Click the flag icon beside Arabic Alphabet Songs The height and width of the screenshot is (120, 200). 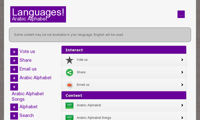pos(69,117)
